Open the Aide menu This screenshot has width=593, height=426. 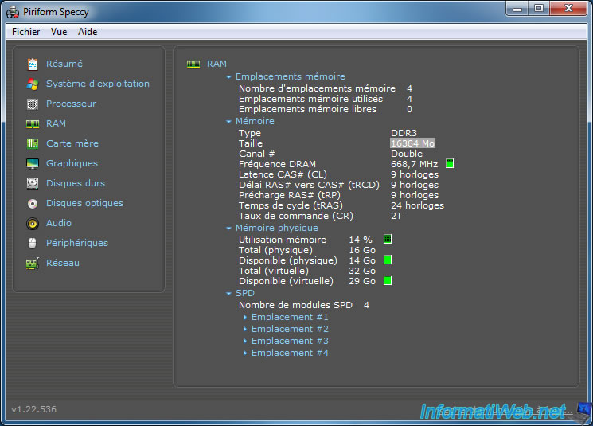tap(88, 32)
